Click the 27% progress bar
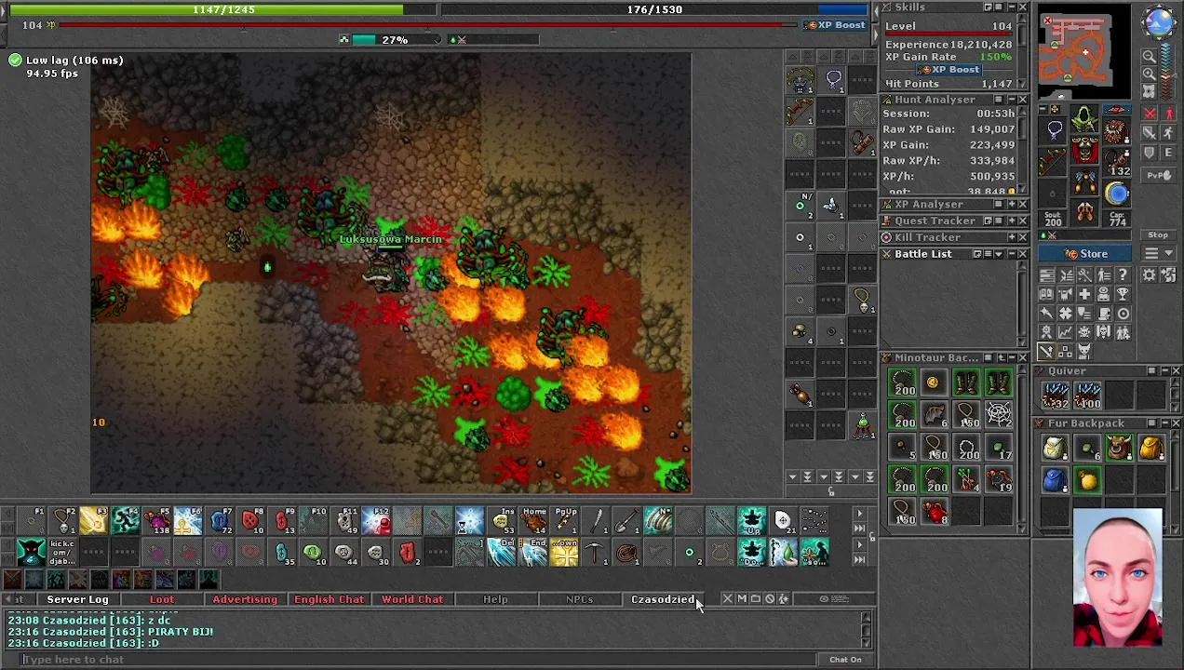This screenshot has height=670, width=1184. [x=395, y=40]
